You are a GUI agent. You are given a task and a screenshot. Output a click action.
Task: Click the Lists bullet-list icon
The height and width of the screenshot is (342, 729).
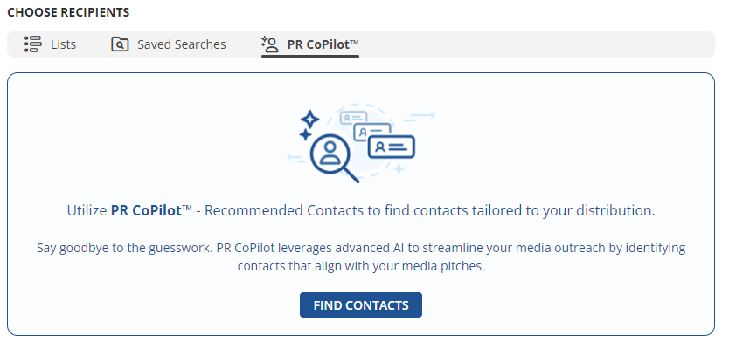pyautogui.click(x=32, y=44)
